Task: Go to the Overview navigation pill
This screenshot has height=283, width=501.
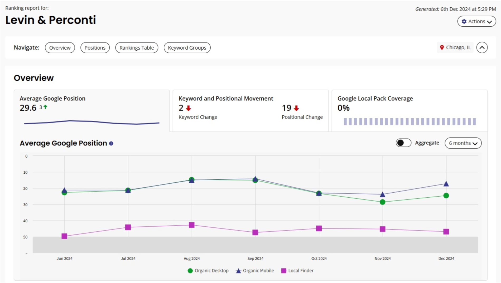Action: [x=60, y=48]
